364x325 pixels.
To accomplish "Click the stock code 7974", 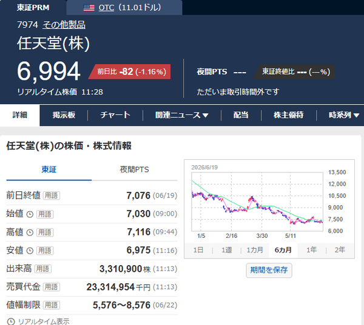I will [x=27, y=25].
